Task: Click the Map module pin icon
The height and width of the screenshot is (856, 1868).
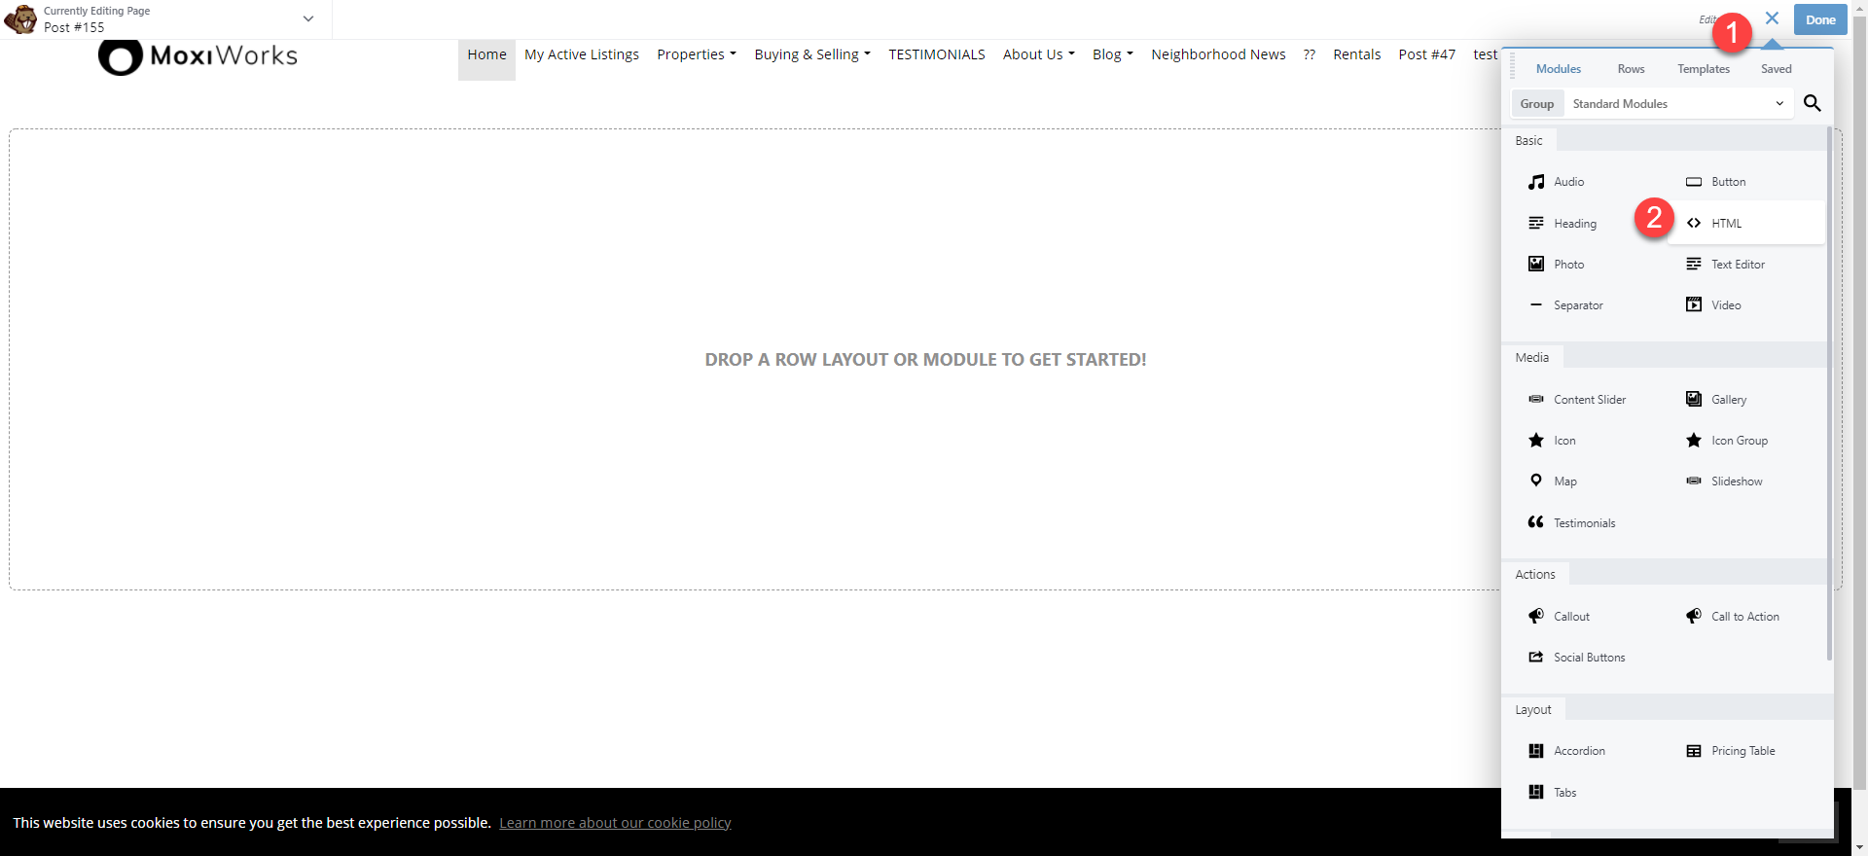Action: [1536, 481]
